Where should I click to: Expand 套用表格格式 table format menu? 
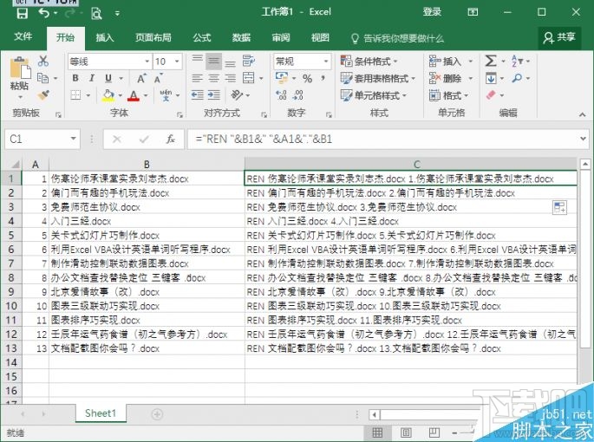[378, 78]
